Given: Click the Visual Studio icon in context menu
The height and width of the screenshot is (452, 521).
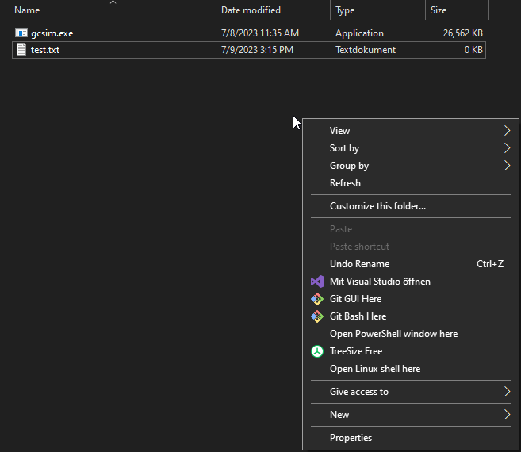Looking at the screenshot, I should coord(316,282).
